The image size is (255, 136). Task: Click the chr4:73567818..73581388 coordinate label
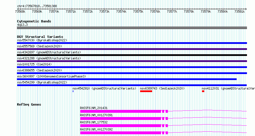click(37, 6)
